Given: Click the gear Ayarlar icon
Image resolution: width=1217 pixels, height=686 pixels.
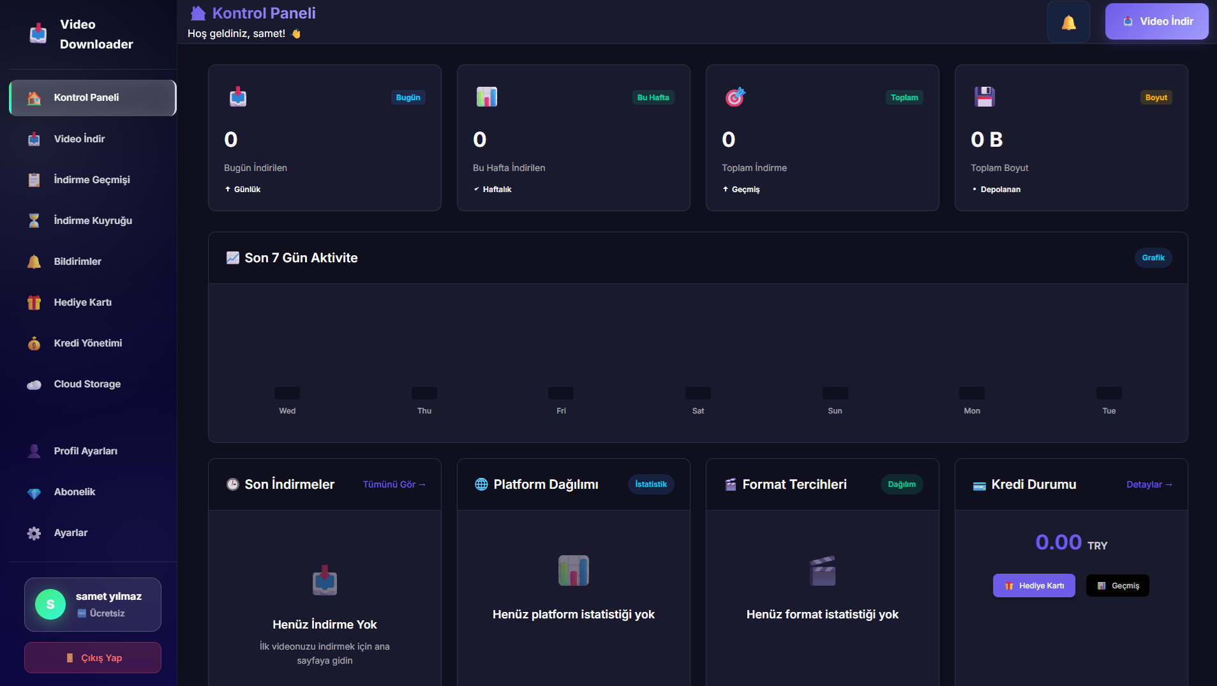Looking at the screenshot, I should click(x=34, y=533).
